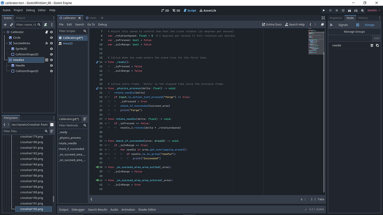Click the Manage Groups button
383x215 pixels.
(x=354, y=32)
